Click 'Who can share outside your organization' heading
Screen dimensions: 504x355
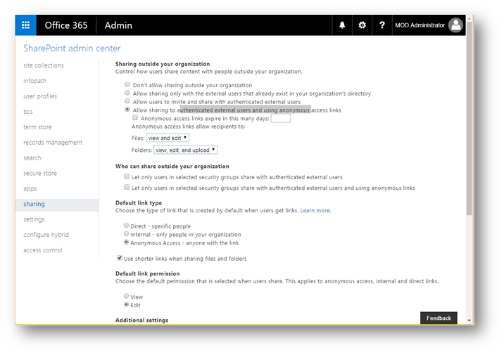[172, 167]
